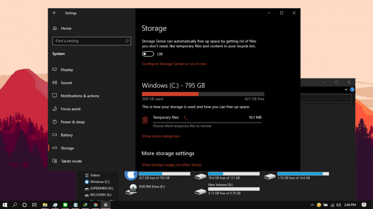This screenshot has width=373, height=209.
Task: Click the Windows (C:) storage usage bar
Action: (x=203, y=94)
